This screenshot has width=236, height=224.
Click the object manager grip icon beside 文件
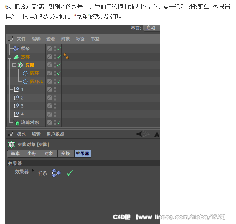[11, 39]
